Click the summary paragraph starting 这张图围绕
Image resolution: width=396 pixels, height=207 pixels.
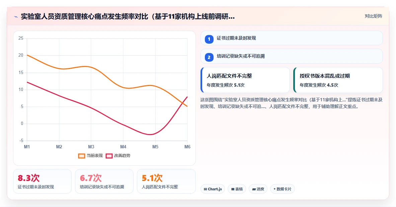[292, 103]
